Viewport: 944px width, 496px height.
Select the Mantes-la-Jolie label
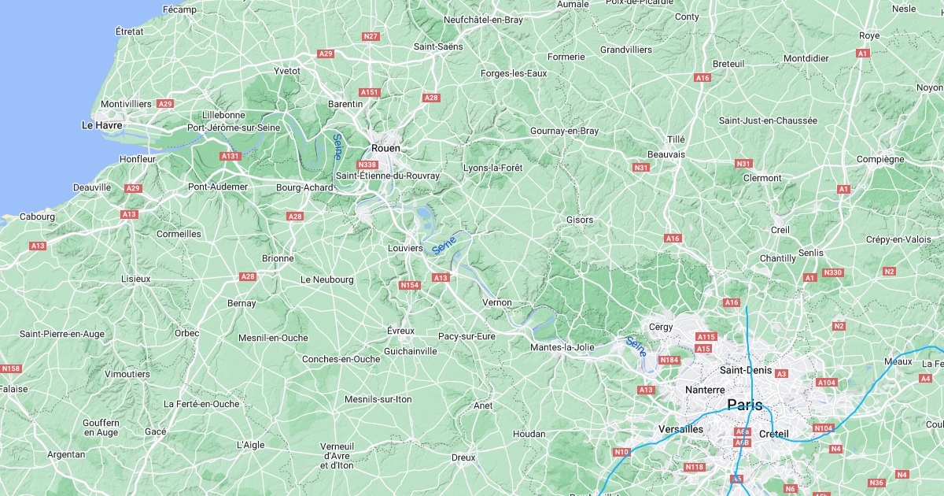coord(562,347)
